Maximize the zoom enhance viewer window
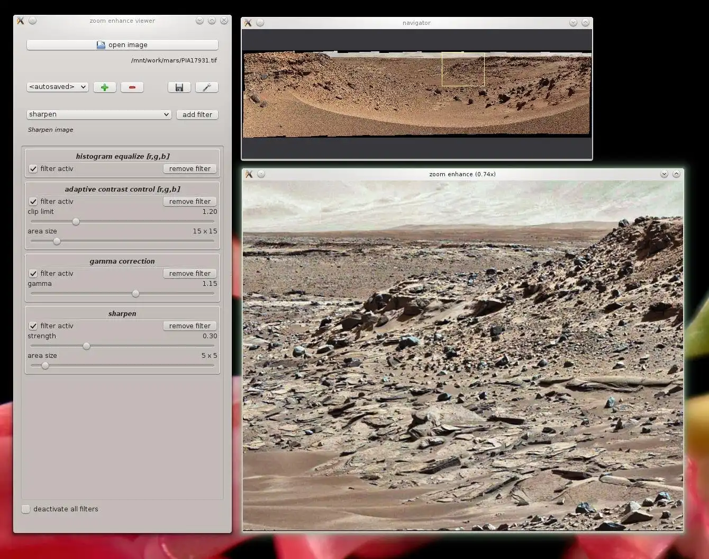This screenshot has height=559, width=709. (212, 21)
